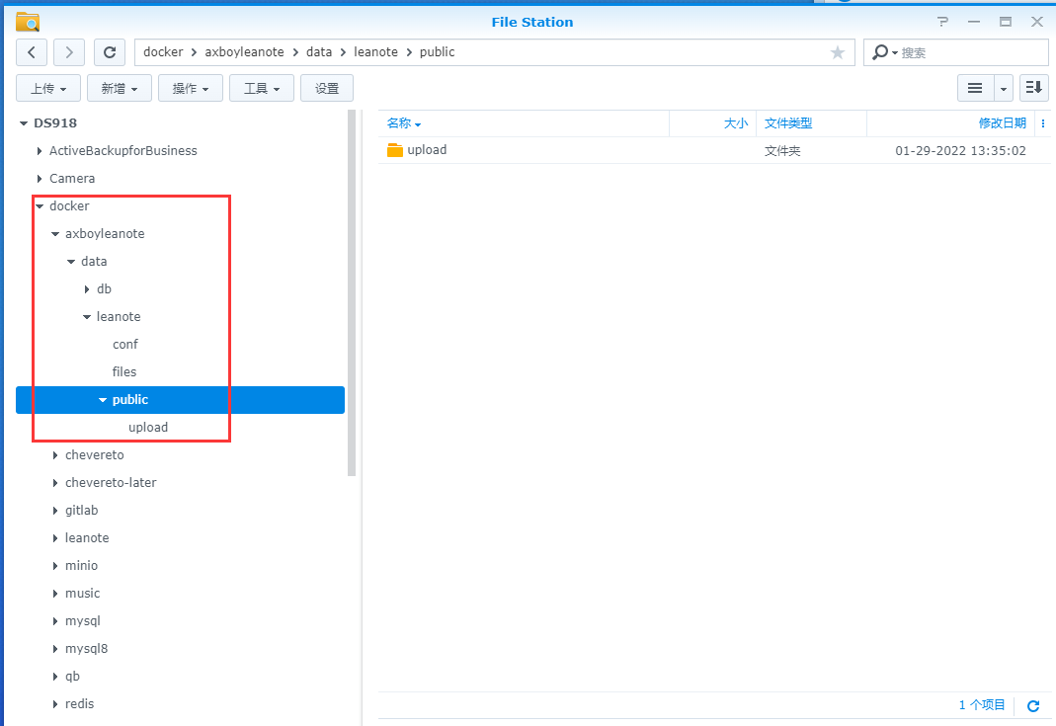Viewport: 1056px width, 726px height.
Task: Open the 上传 upload dropdown
Action: pos(48,88)
